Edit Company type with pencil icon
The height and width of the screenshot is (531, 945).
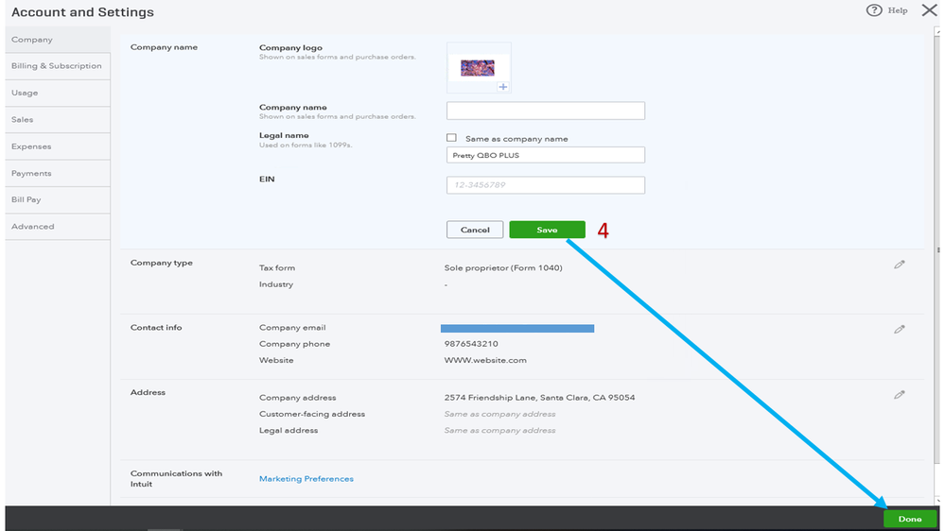coord(900,265)
